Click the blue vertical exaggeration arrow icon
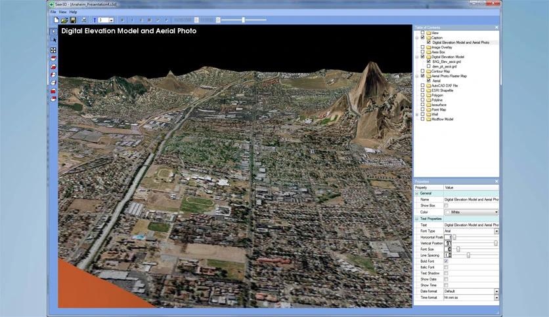 pos(95,20)
